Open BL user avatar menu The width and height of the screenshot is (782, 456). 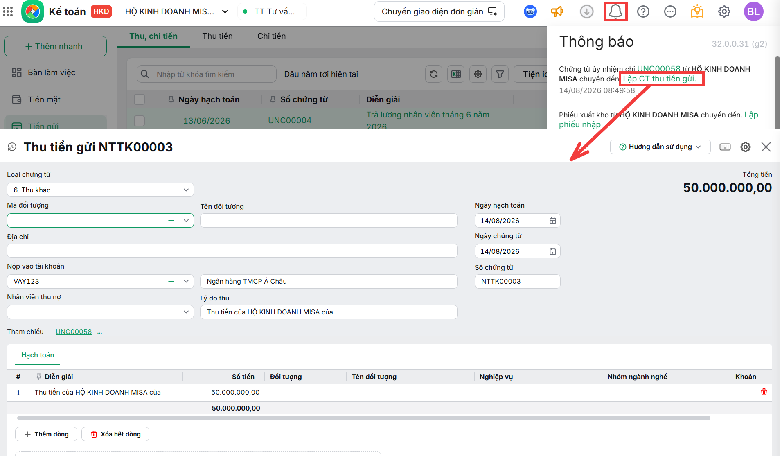coord(754,11)
